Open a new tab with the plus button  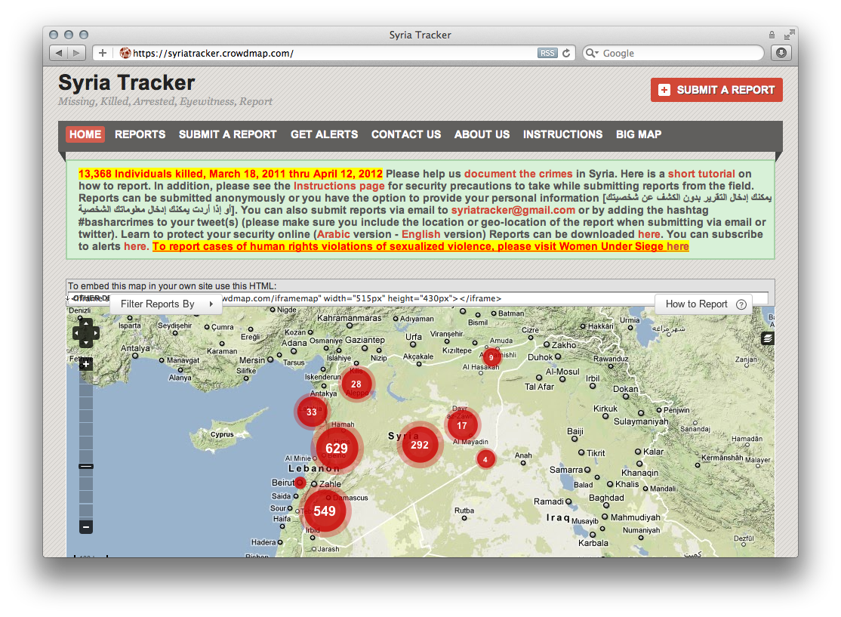[x=102, y=53]
